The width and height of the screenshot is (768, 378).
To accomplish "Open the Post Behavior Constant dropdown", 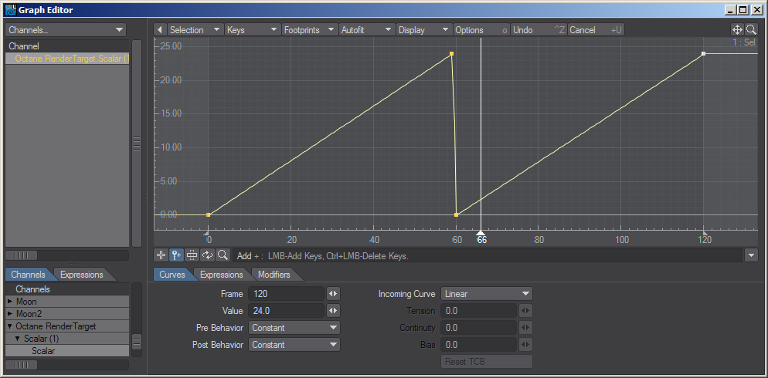I will click(x=294, y=345).
